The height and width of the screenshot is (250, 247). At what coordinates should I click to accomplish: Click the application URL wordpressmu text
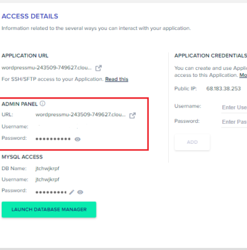(x=46, y=67)
